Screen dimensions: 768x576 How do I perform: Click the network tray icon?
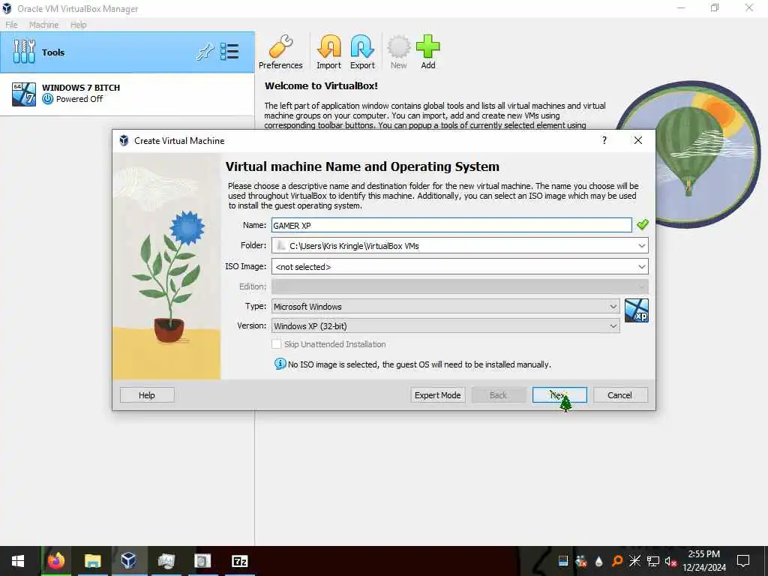click(653, 561)
